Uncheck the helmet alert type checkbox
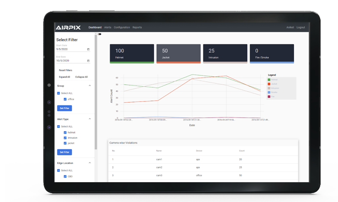Viewport: 338px width, 202px height. (65, 132)
